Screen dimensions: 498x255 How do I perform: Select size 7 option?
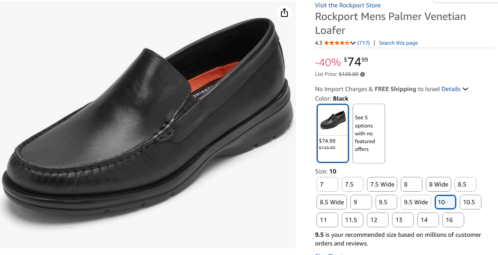(x=327, y=184)
